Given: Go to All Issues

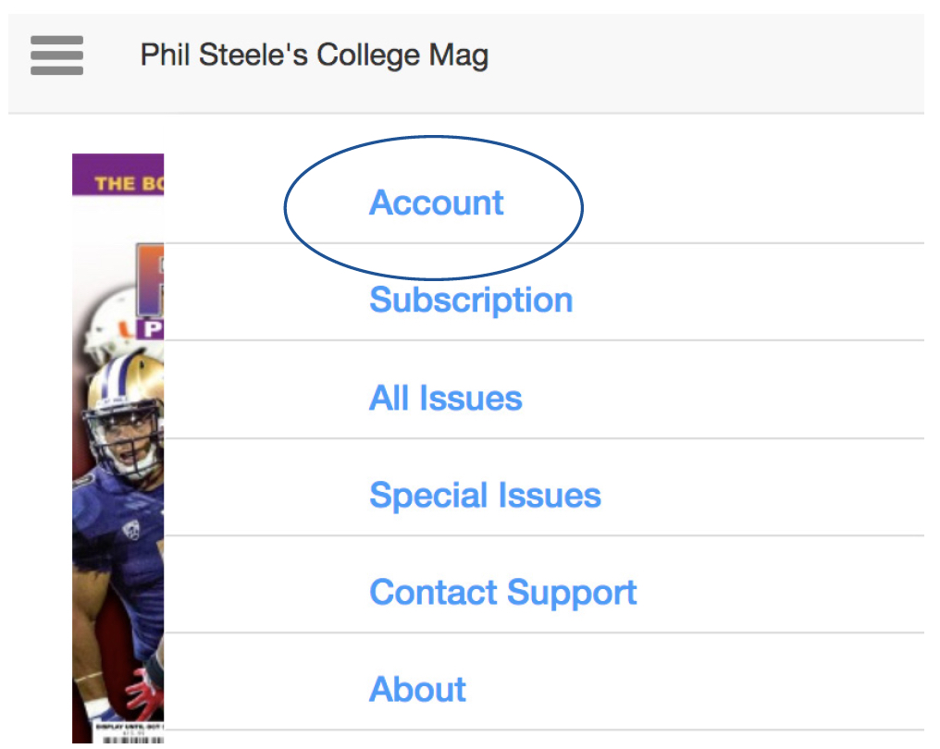Looking at the screenshot, I should click(x=445, y=398).
